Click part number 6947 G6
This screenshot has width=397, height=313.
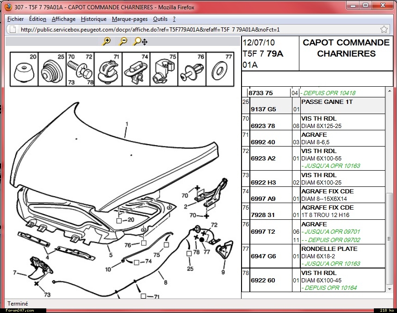coord(263,256)
